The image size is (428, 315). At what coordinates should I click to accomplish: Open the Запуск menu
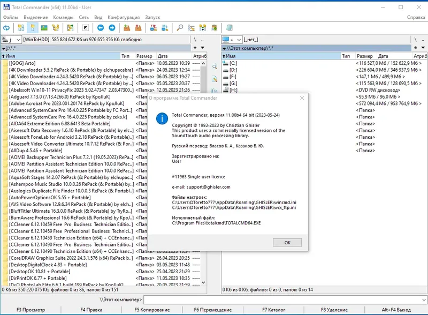152,17
